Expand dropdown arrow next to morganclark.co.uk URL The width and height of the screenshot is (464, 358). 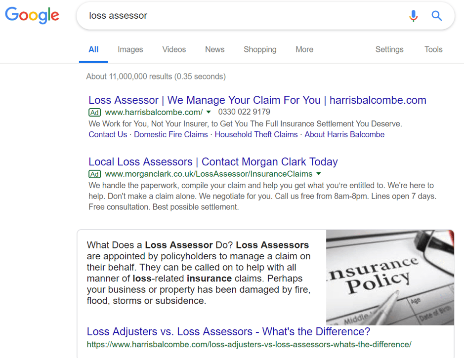[319, 174]
